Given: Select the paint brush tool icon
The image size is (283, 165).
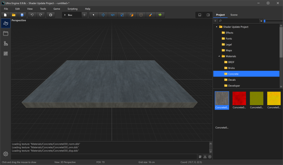Looking at the screenshot, I should 150,15.
